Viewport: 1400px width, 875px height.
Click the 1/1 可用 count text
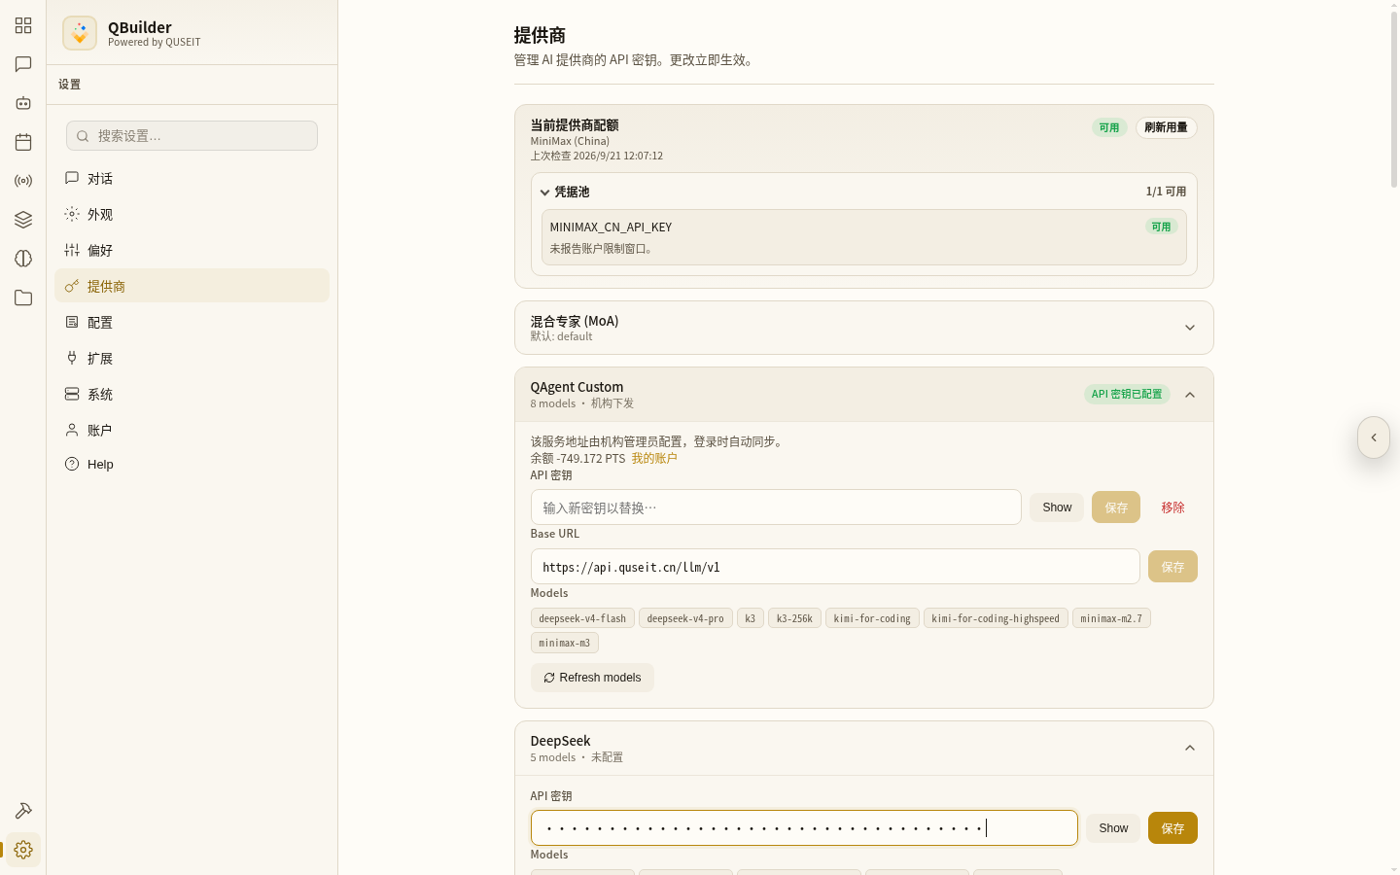click(1166, 192)
